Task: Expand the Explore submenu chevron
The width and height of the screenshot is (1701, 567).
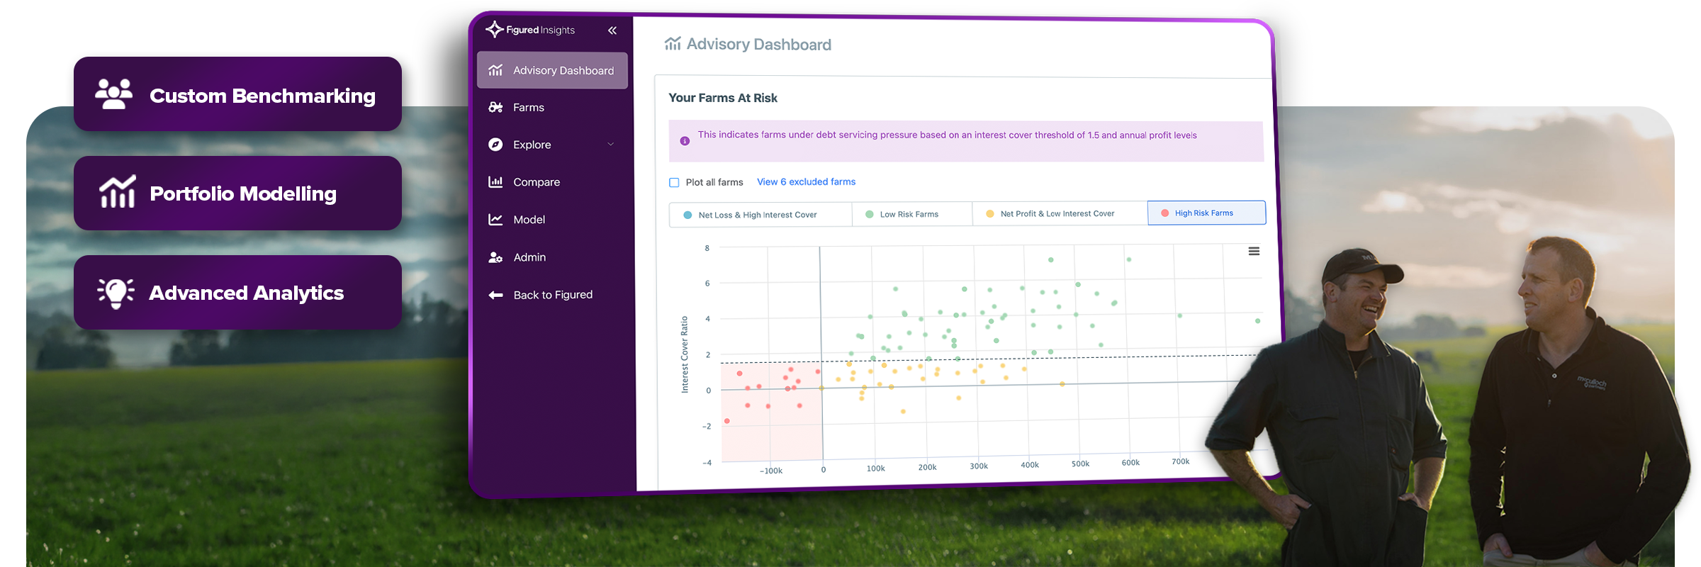Action: tap(611, 145)
